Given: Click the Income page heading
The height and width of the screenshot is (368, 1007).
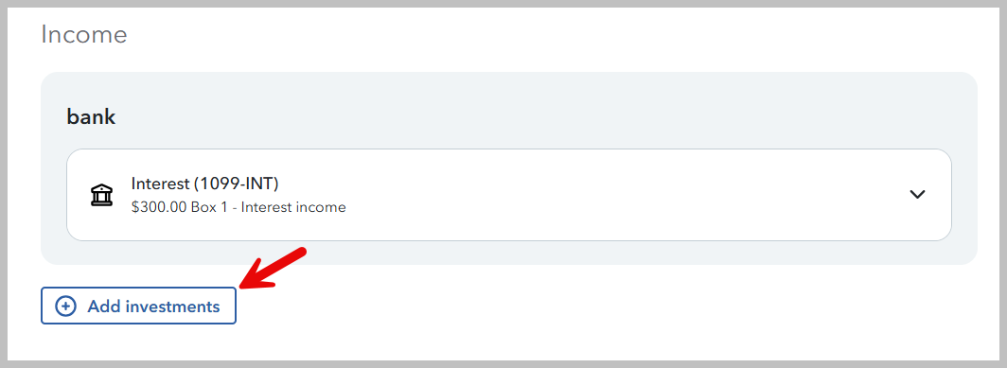Looking at the screenshot, I should pos(83,34).
